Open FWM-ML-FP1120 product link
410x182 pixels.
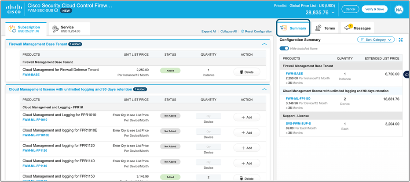35,151
